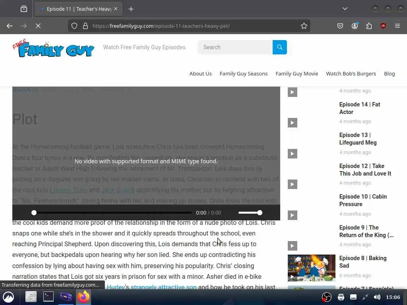
Task: Click the browser back arrow
Action: click(10, 26)
